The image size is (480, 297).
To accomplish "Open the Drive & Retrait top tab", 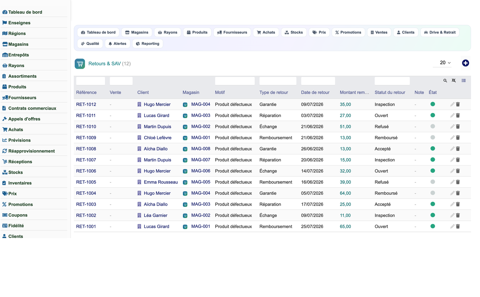I will tap(440, 33).
